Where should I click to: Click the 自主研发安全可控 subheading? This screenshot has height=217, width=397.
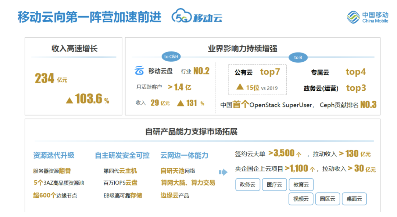pyautogui.click(x=122, y=155)
